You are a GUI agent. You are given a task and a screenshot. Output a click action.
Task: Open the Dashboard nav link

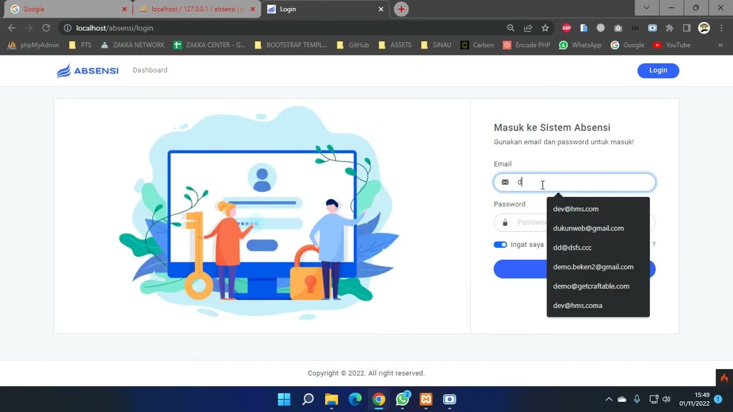click(x=150, y=70)
